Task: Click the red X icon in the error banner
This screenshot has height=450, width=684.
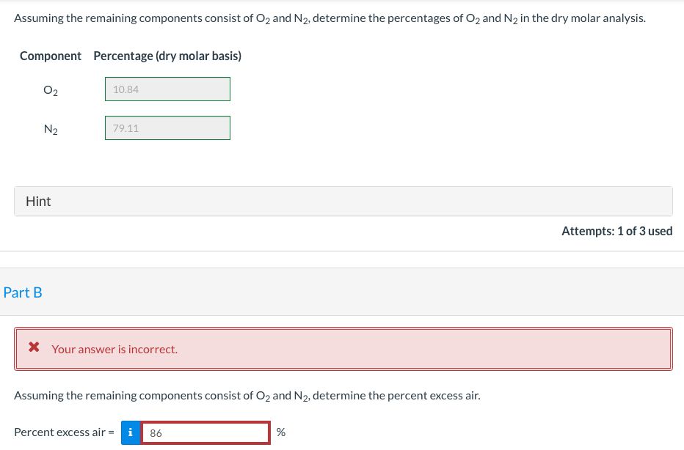Action: [x=34, y=348]
